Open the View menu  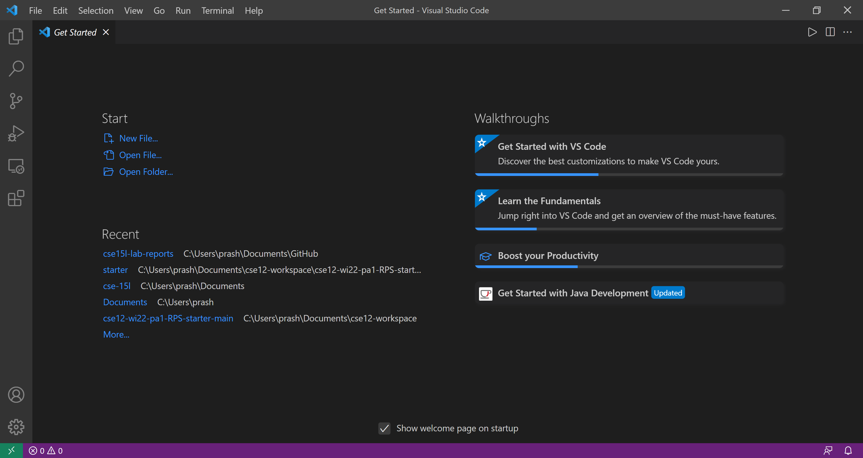point(134,11)
